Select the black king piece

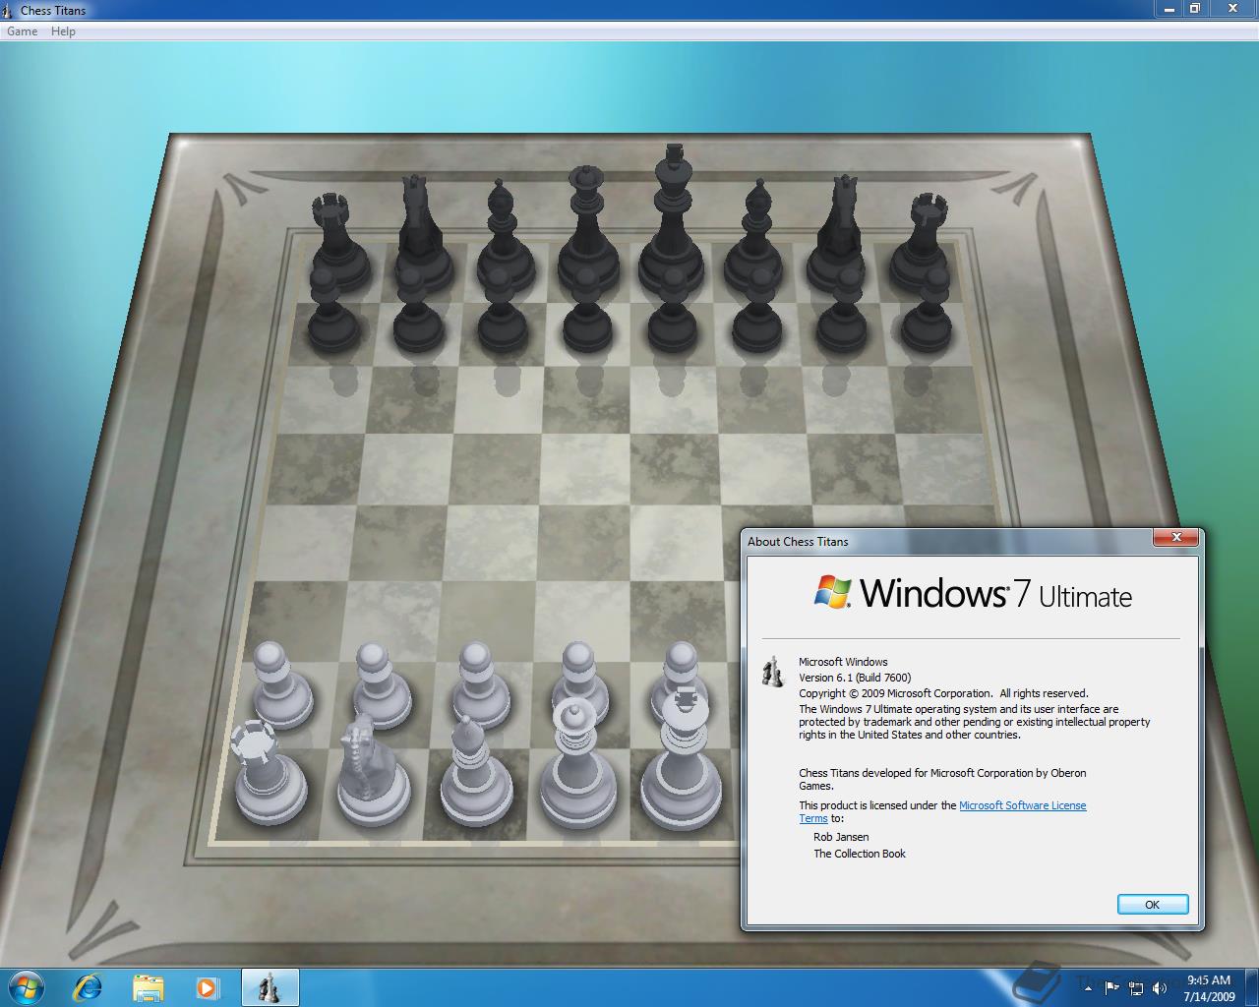coord(674,221)
